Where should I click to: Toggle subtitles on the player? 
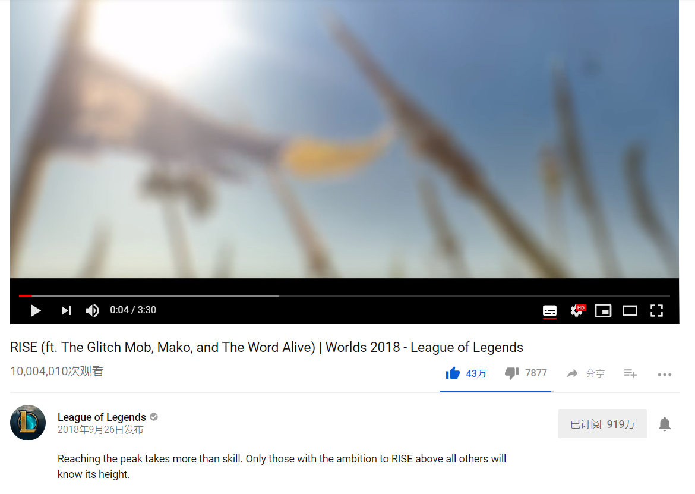(549, 311)
